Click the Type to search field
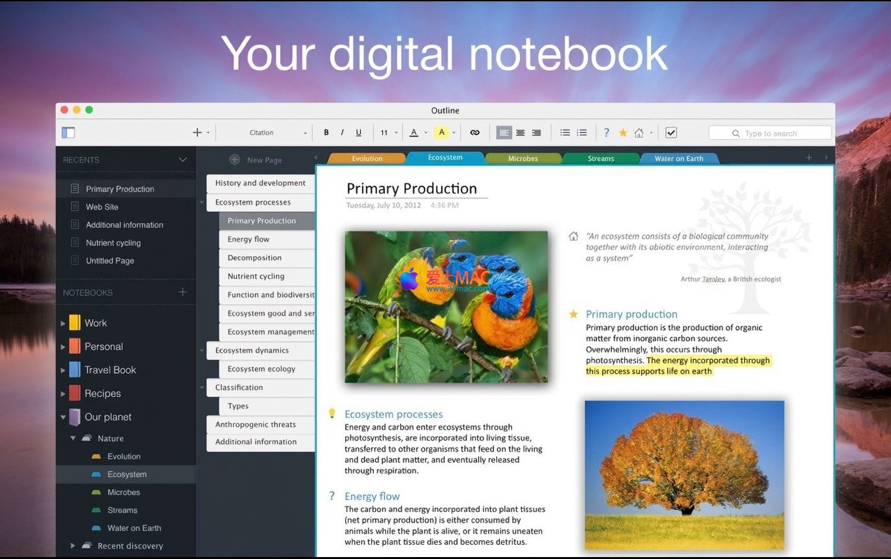891x559 pixels. (x=771, y=133)
